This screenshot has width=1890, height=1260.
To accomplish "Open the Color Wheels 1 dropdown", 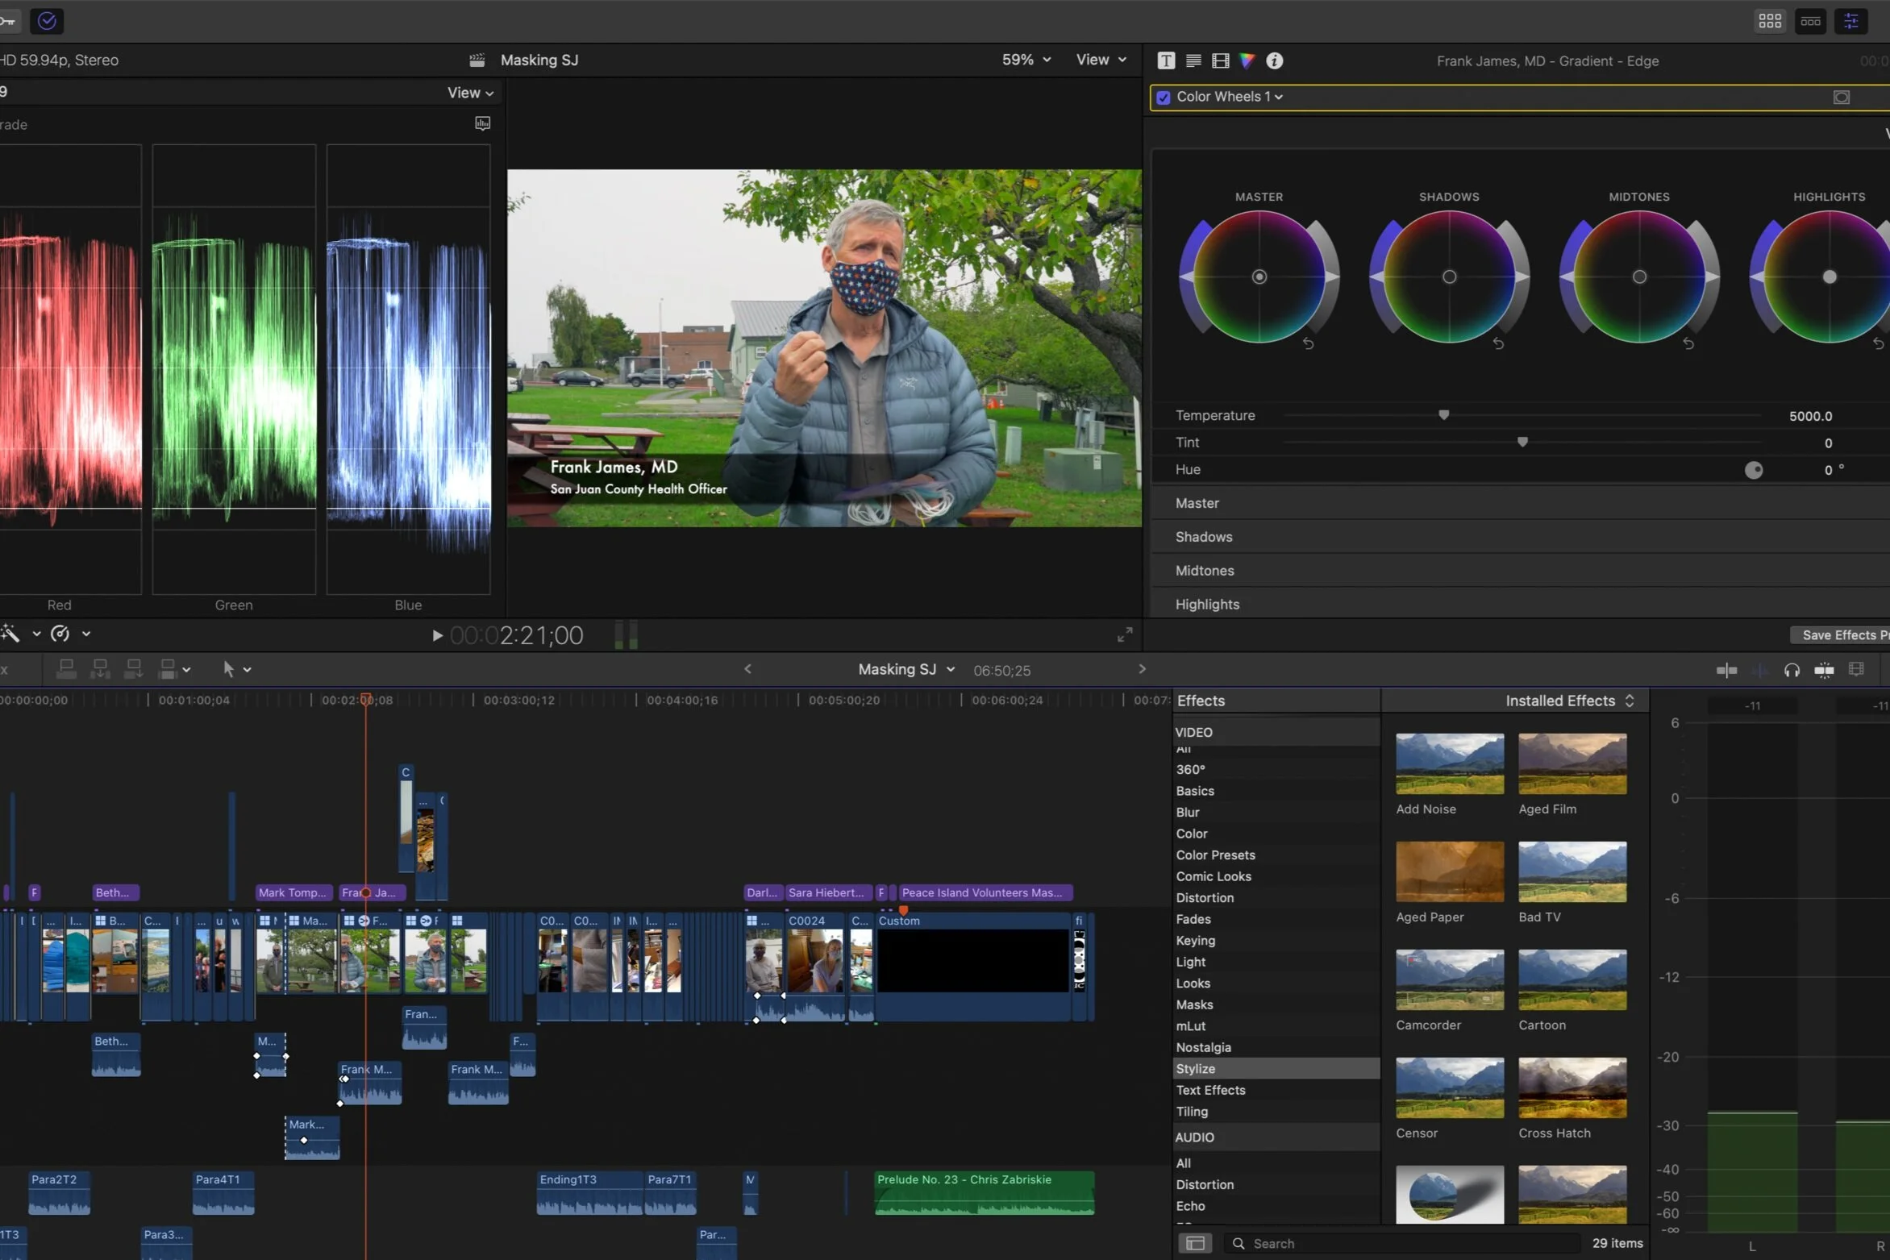I will coord(1230,97).
